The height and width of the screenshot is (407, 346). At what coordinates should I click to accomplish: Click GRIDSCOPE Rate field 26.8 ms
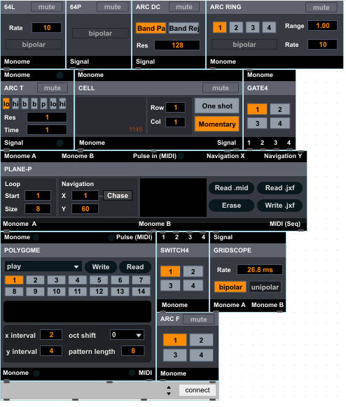[x=260, y=270]
